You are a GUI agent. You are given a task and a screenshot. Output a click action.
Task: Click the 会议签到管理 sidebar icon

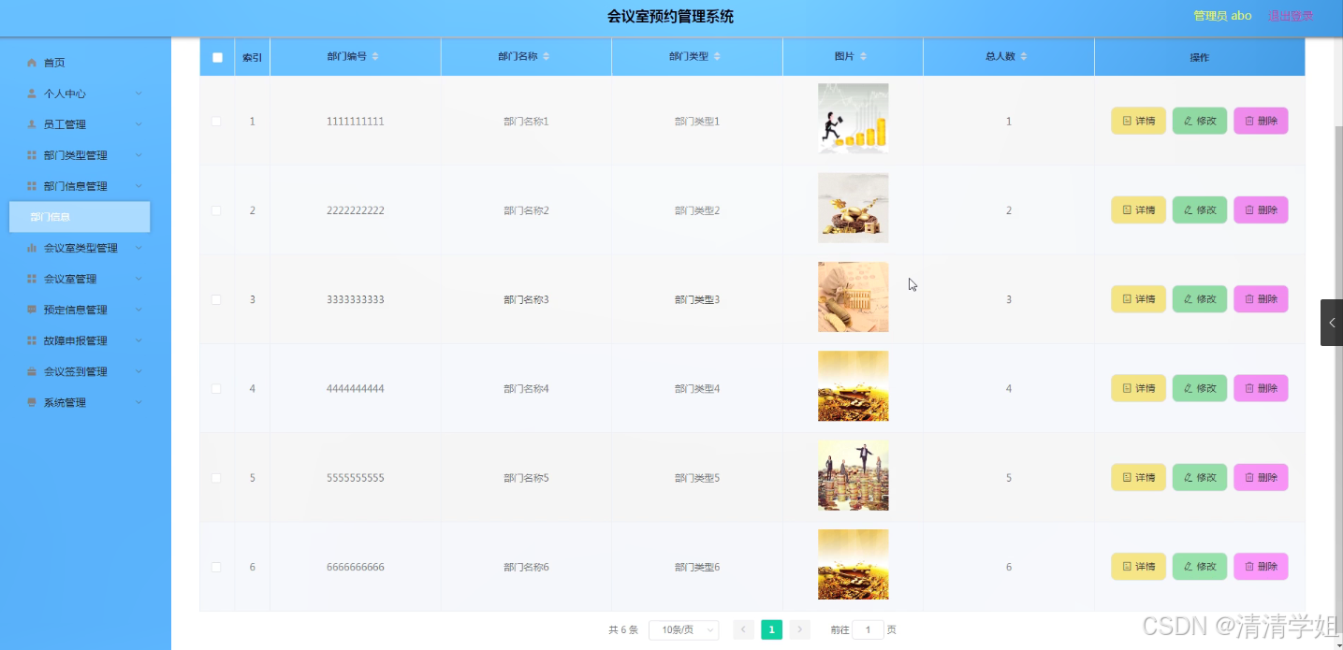coord(33,371)
